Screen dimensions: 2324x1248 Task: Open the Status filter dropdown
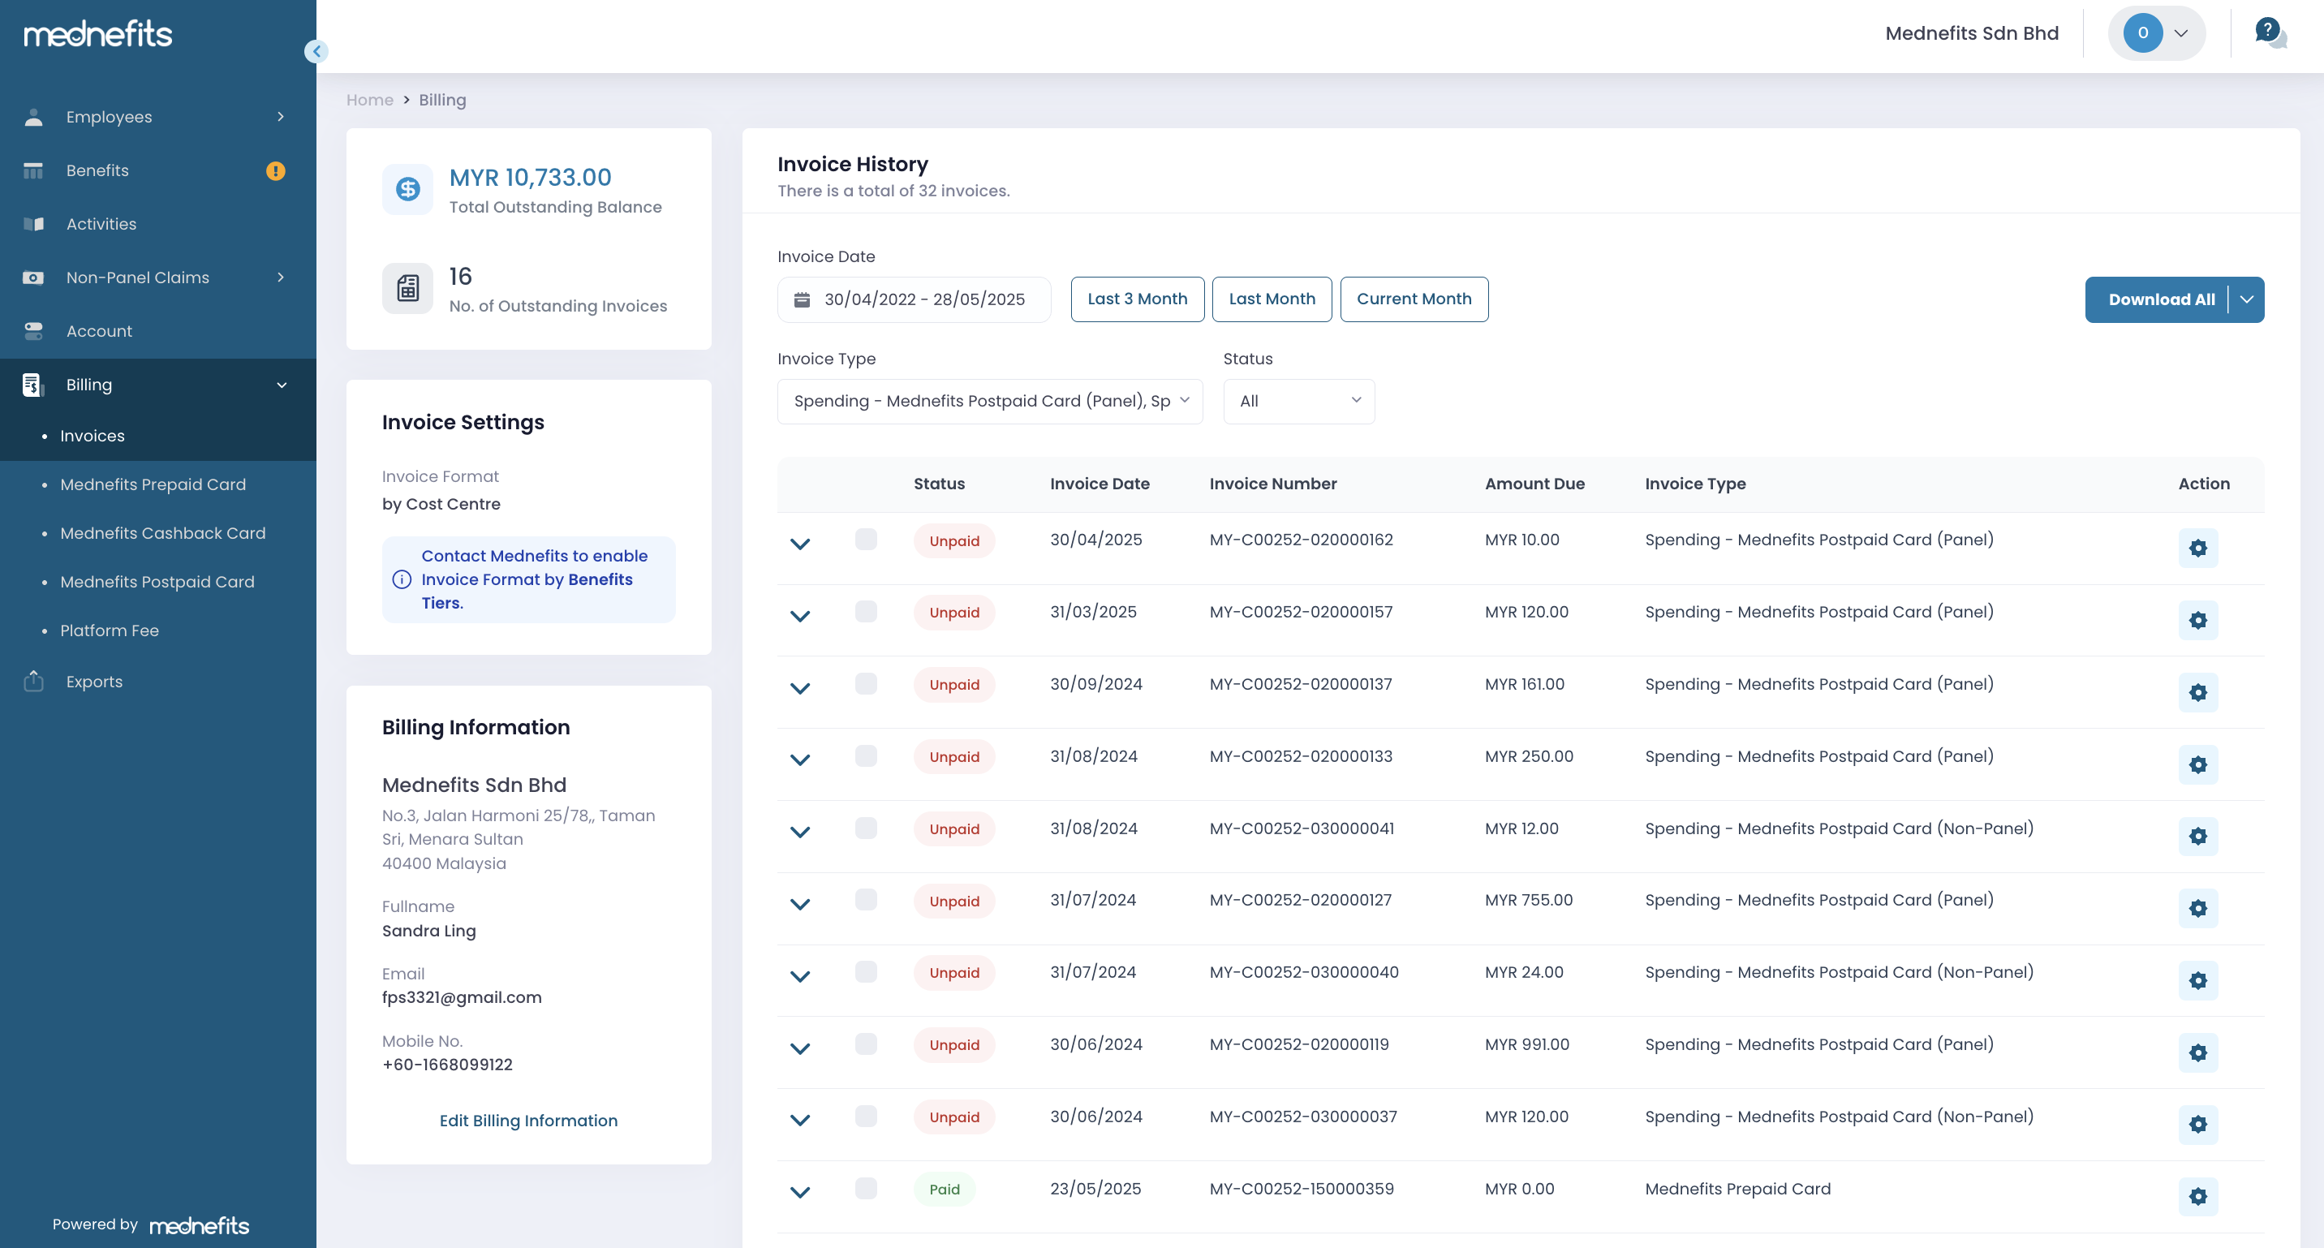click(x=1298, y=401)
